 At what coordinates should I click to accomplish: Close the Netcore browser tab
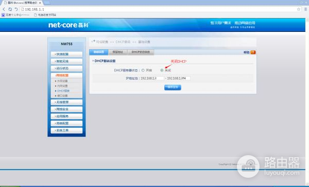tap(40, 3)
